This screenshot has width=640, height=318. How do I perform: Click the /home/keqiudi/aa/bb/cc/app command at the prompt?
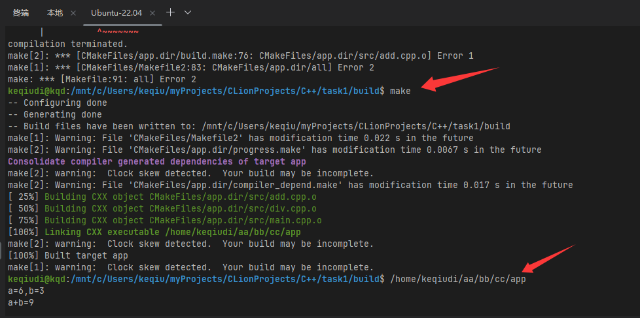point(457,279)
